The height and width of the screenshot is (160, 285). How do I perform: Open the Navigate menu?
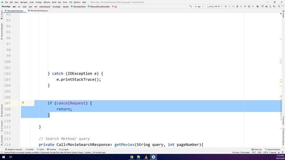coord(24,2)
